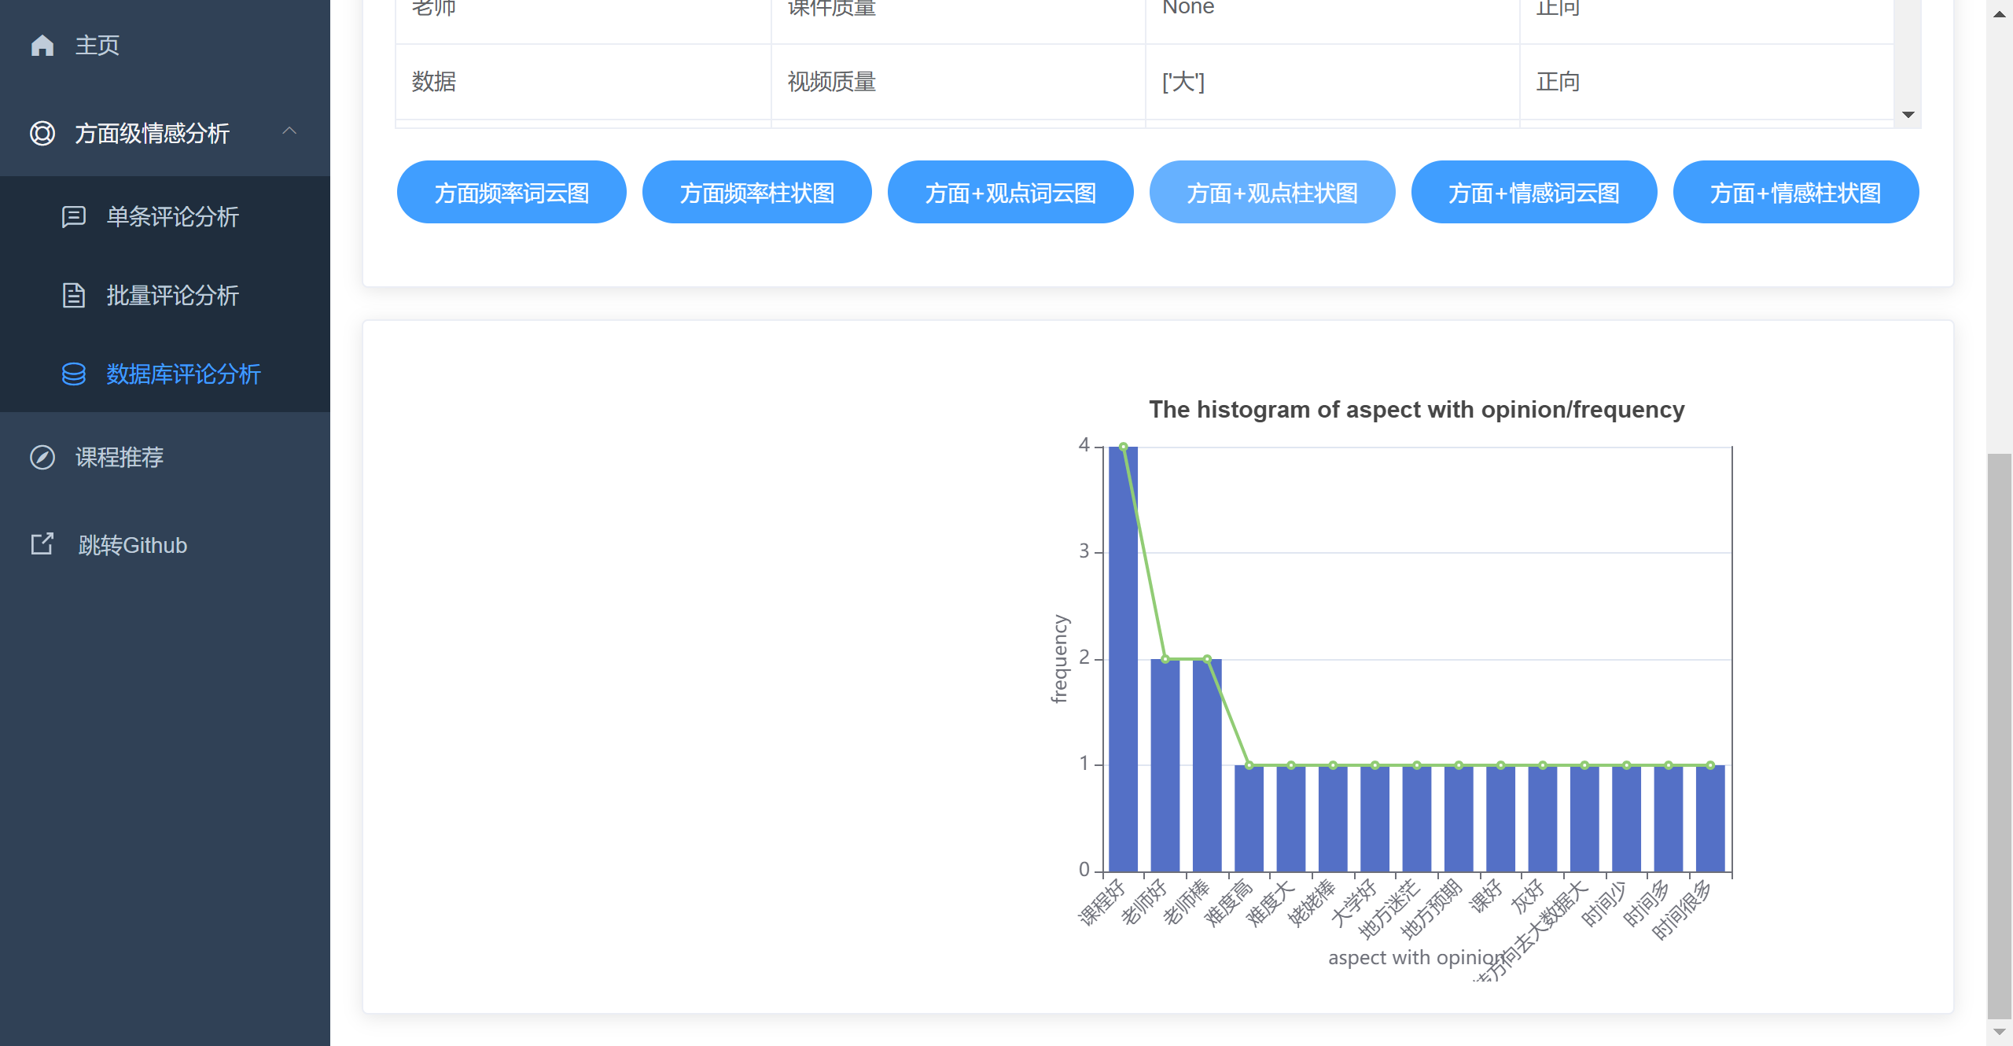
Task: Click the course recommendation compass icon
Action: pos(42,457)
